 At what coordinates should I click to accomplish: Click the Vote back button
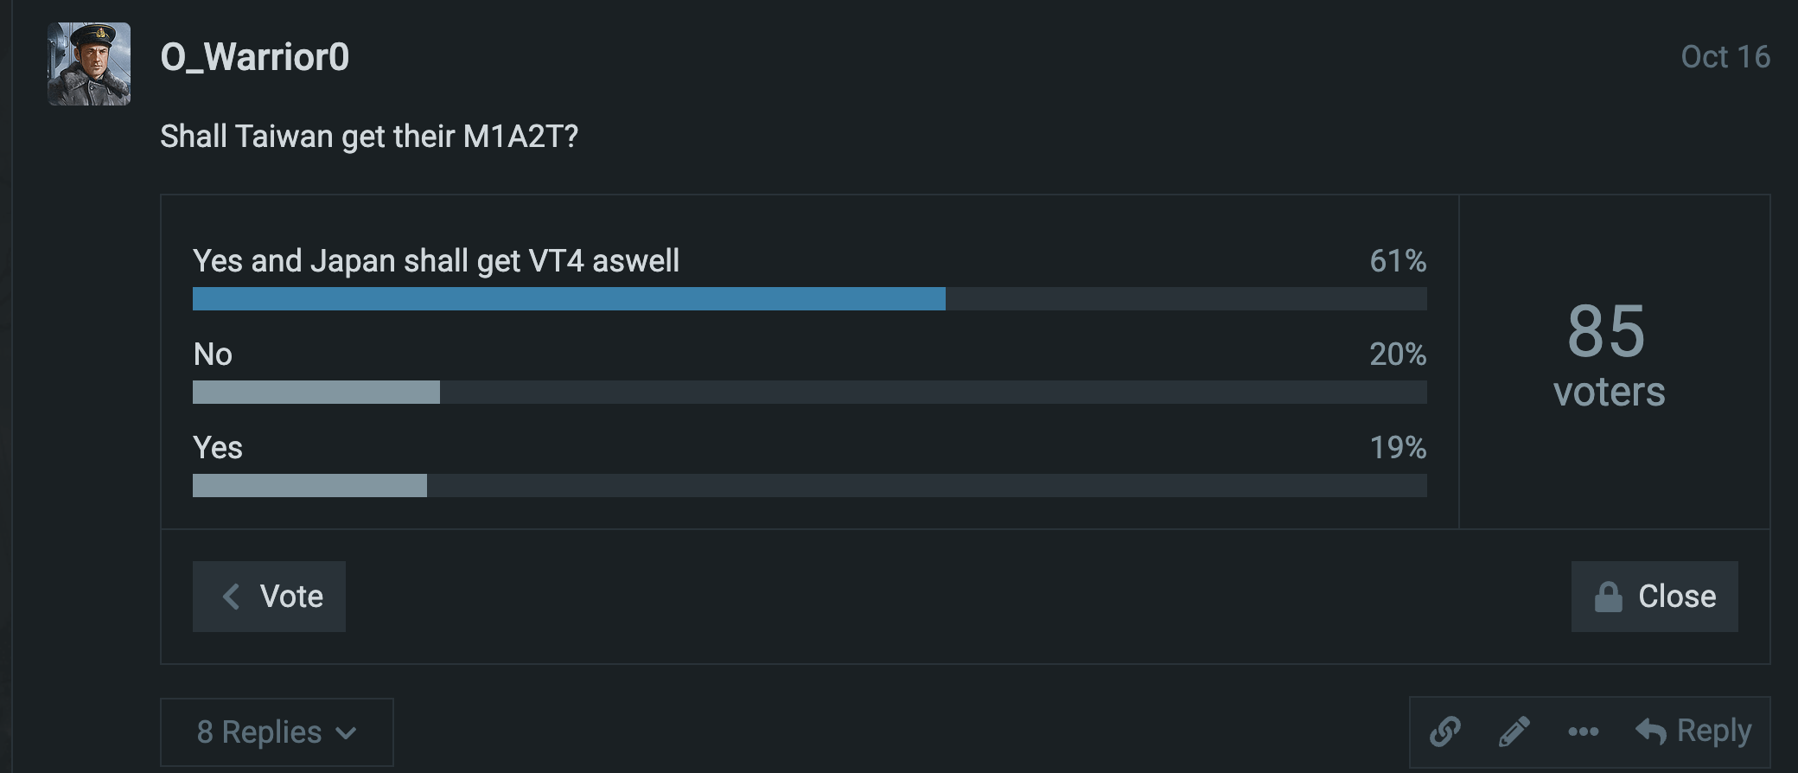269,597
